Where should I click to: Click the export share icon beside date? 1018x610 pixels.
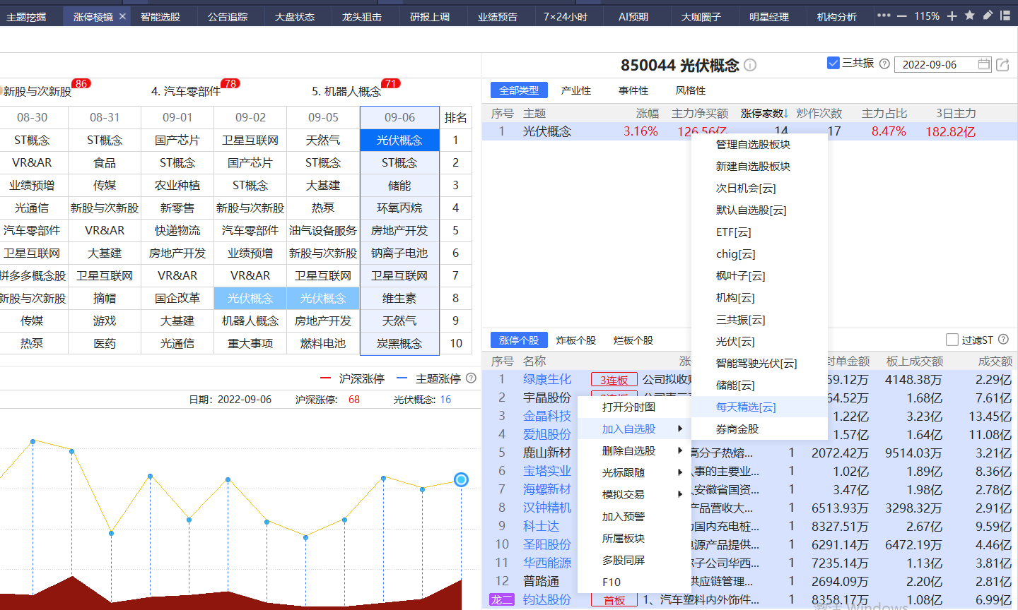point(1002,65)
